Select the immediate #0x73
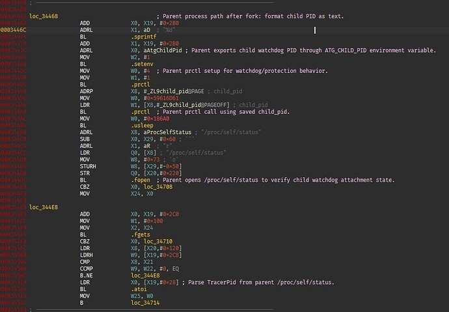449x312 pixels. (152, 160)
